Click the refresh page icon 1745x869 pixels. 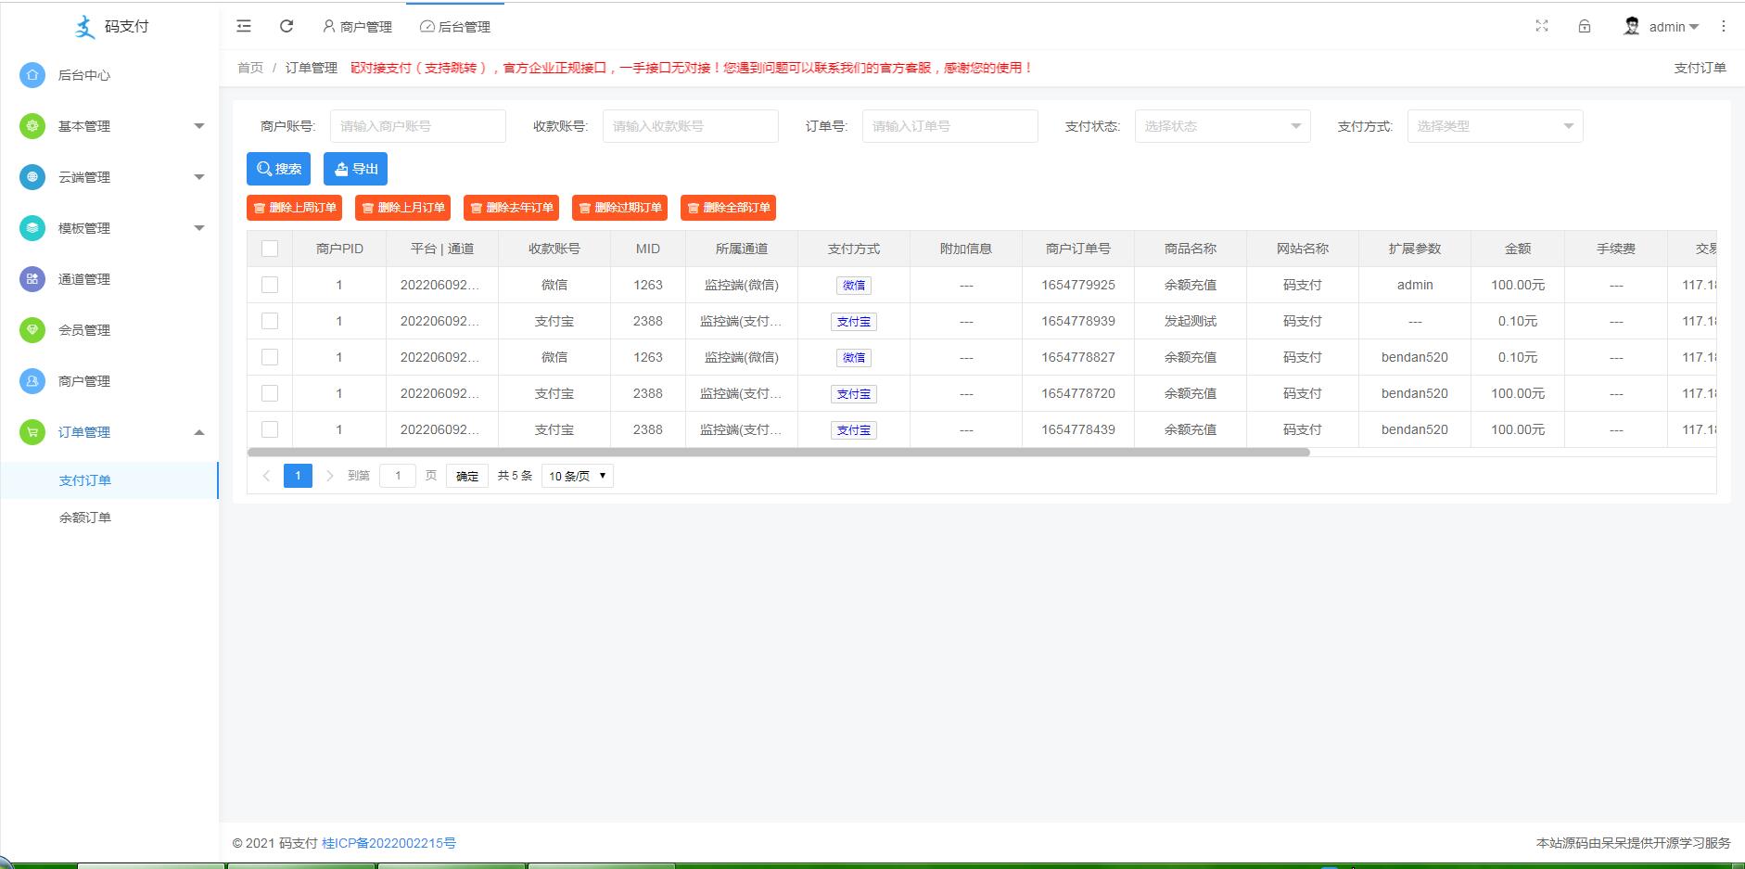(x=287, y=26)
